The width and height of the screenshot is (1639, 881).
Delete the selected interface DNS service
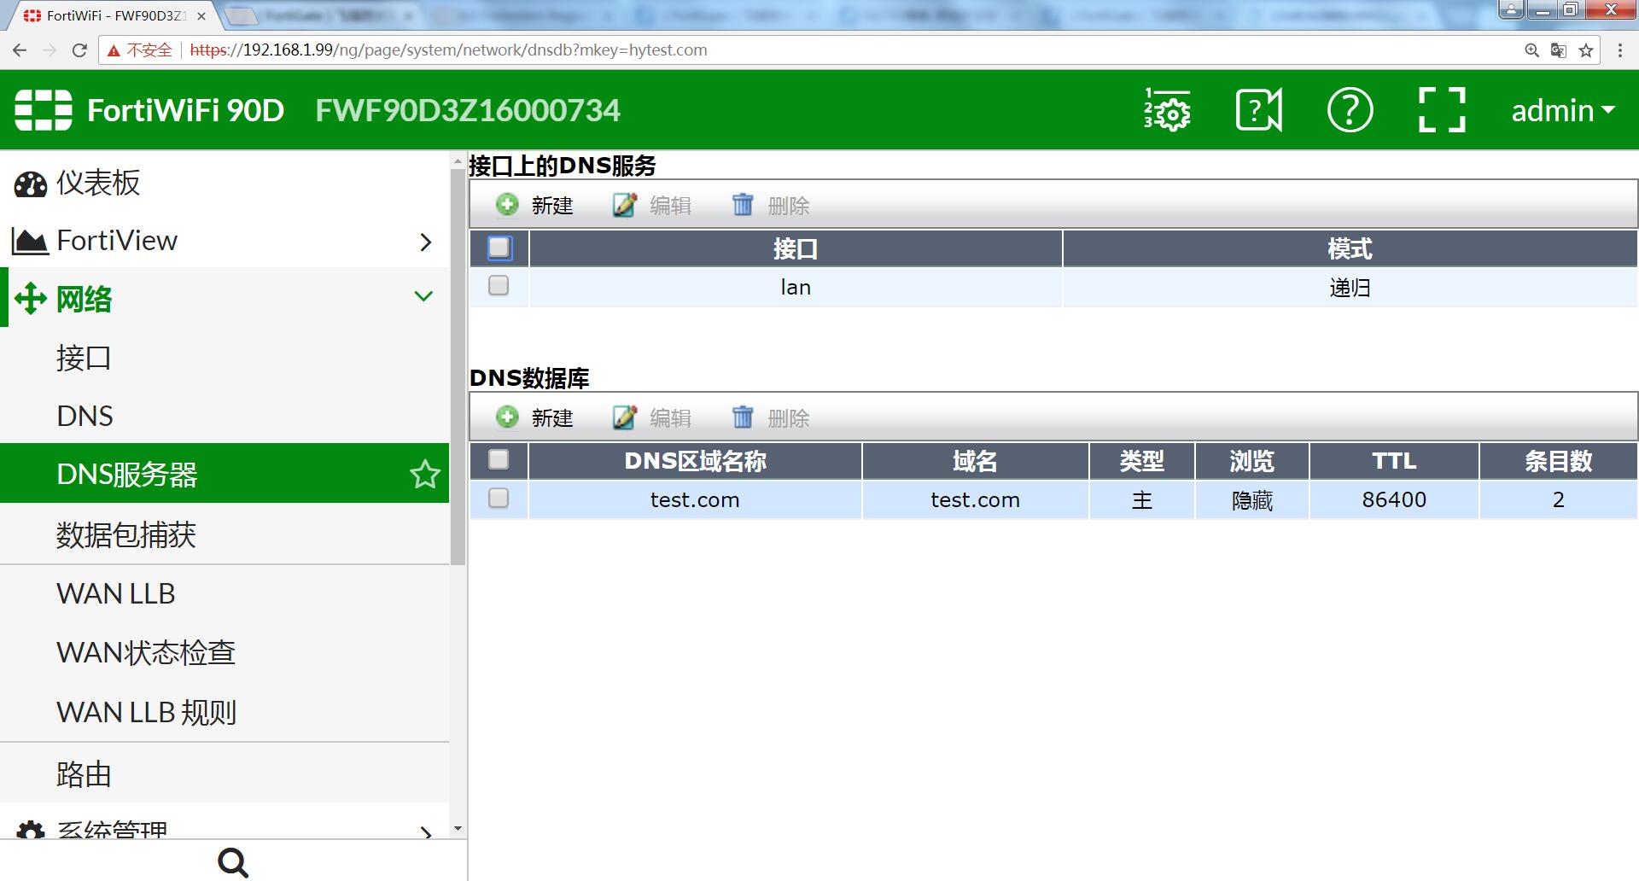point(771,205)
